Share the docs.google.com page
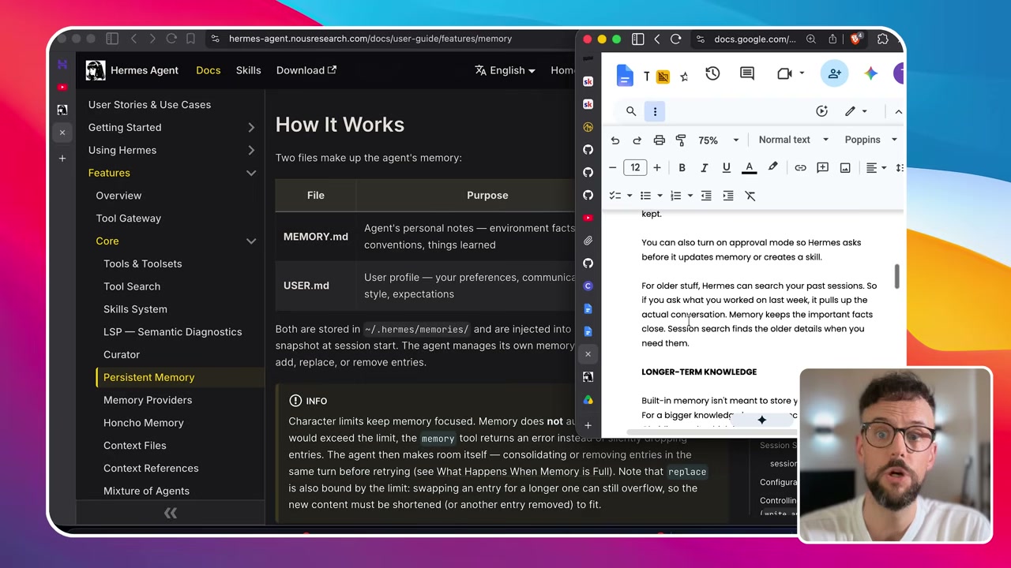The width and height of the screenshot is (1011, 568). click(x=832, y=39)
